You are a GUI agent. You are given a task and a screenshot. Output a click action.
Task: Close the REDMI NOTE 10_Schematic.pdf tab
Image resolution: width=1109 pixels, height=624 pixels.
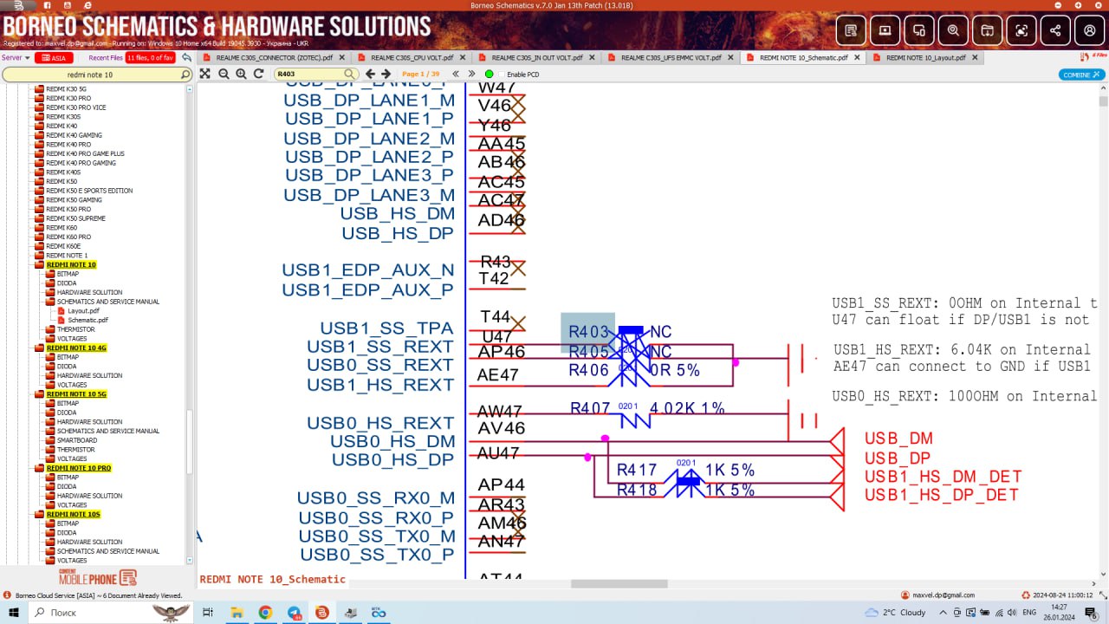[857, 58]
